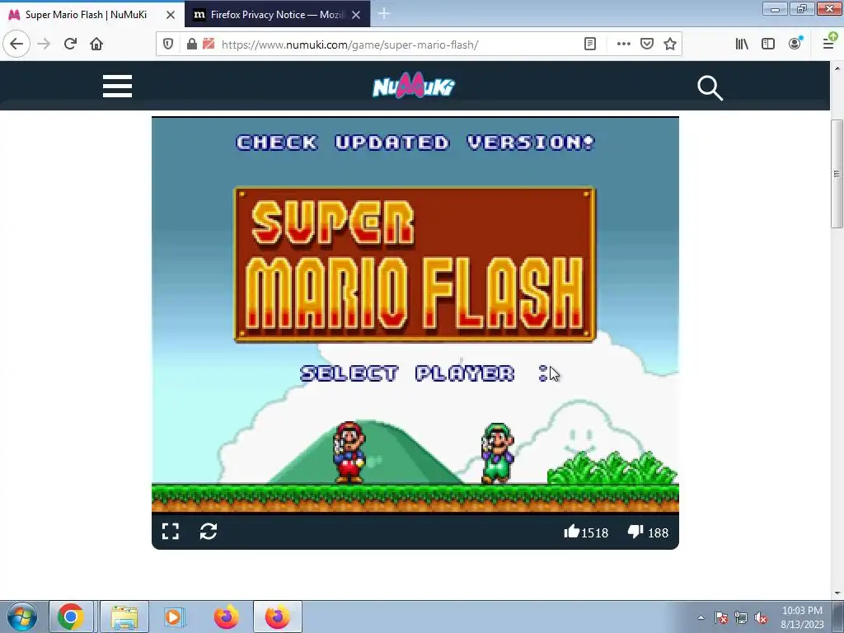Reload the current browser page
This screenshot has height=633, width=844.
click(x=70, y=44)
